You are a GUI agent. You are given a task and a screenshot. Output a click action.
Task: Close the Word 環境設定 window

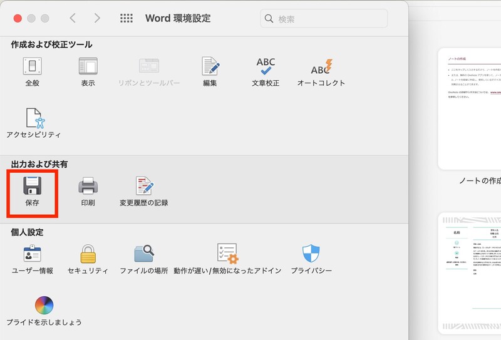[18, 19]
